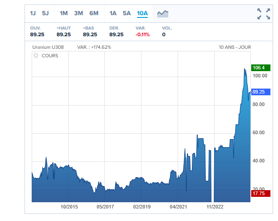Open the chart type selector icon
The width and height of the screenshot is (278, 221).
click(x=162, y=13)
